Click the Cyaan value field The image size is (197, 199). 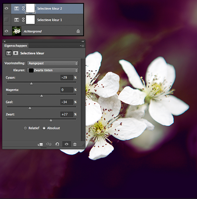point(67,78)
